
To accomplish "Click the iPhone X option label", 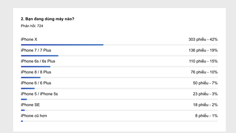I will point(29,39).
